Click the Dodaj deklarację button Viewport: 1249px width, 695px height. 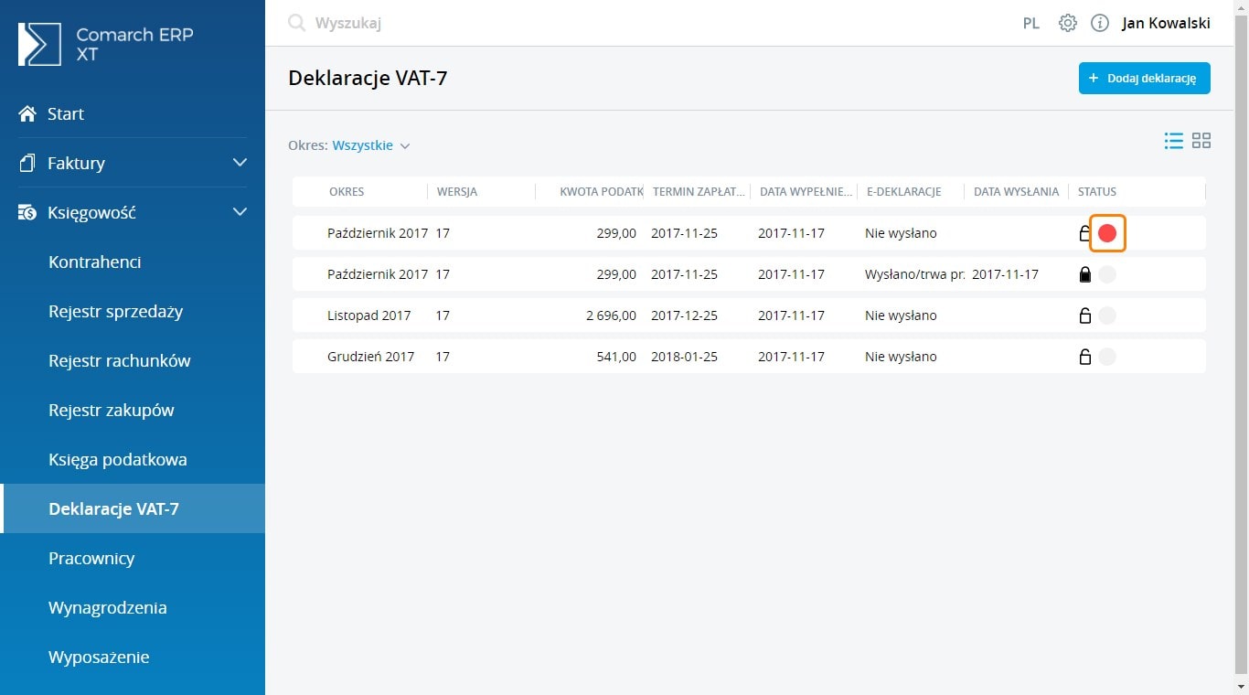point(1144,79)
